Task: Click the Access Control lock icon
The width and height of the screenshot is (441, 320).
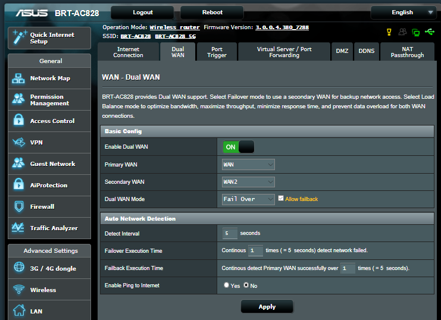Action: pyautogui.click(x=19, y=121)
